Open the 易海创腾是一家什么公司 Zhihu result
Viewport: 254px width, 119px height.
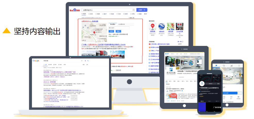63,91
